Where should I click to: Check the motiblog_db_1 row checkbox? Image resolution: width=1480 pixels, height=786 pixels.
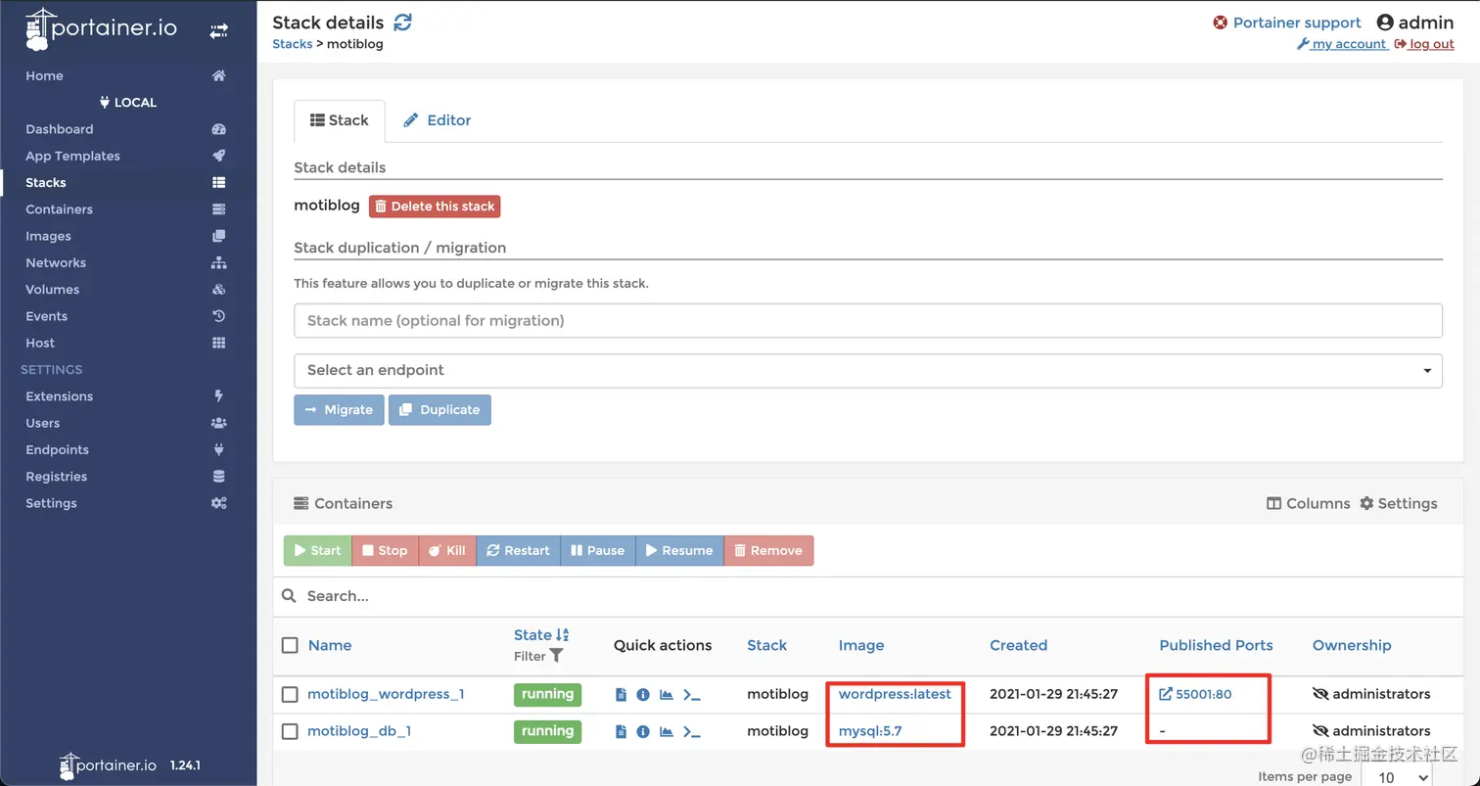click(x=290, y=731)
